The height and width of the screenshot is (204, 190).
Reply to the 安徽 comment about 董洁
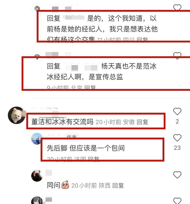coord(142,122)
